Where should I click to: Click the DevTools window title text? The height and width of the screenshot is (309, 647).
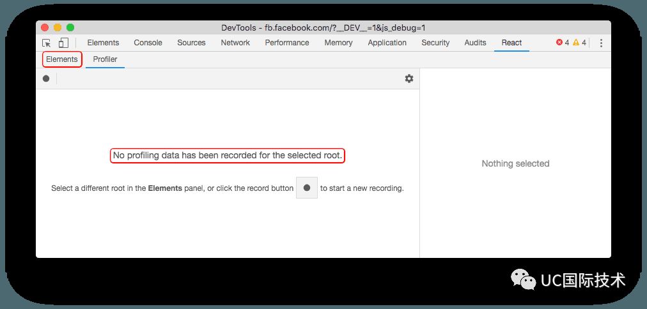tap(323, 28)
